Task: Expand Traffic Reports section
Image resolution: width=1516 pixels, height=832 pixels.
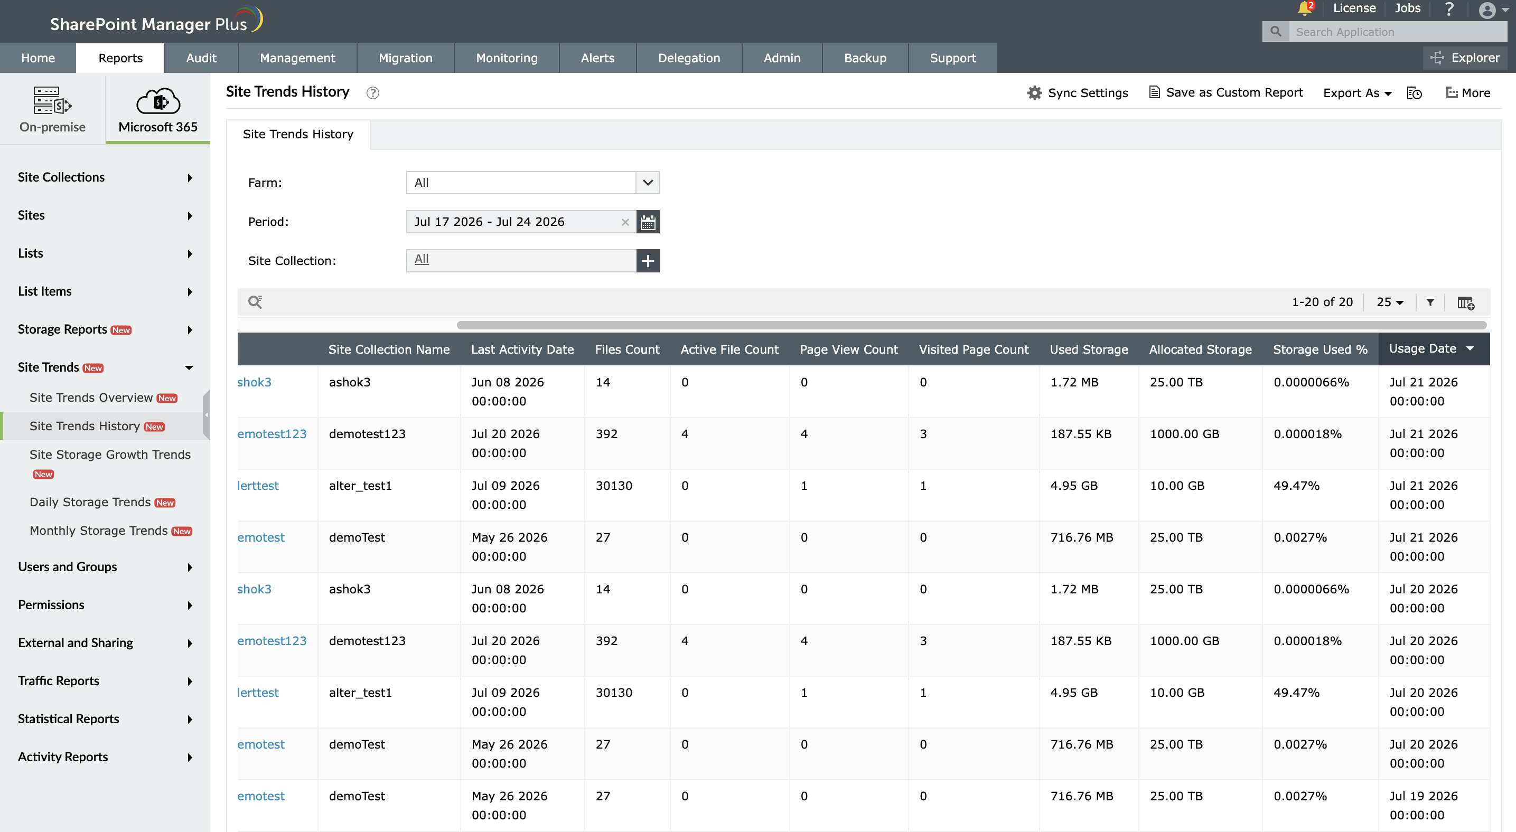Action: coord(105,681)
